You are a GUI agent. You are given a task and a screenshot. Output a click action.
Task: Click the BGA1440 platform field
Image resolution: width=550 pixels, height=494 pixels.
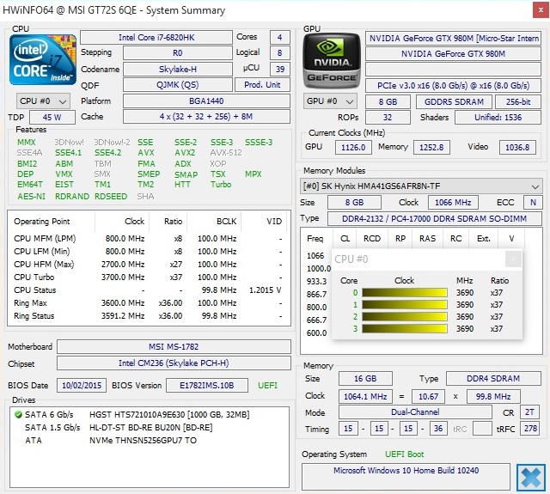click(206, 101)
